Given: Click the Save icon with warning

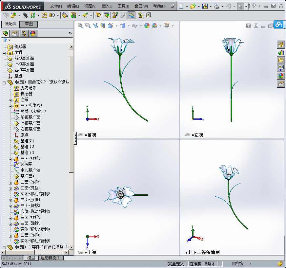Looking at the screenshot, I should [x=205, y=6].
